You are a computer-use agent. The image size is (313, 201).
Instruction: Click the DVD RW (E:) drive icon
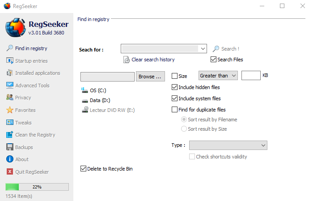pyautogui.click(x=85, y=110)
